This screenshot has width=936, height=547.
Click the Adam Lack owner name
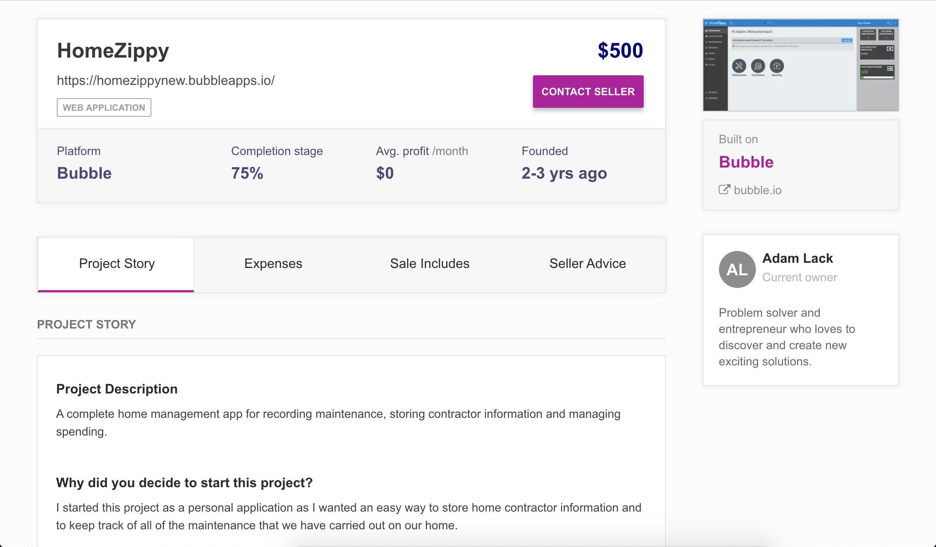(797, 258)
